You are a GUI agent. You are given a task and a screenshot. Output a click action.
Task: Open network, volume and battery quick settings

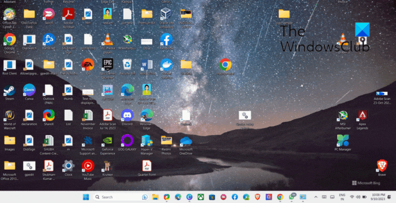pyautogui.click(x=358, y=197)
